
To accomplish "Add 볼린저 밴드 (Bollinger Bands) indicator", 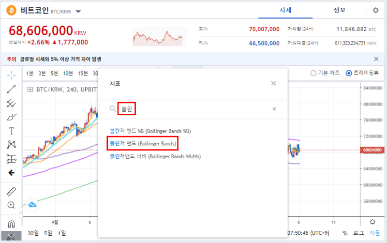I will (x=143, y=143).
